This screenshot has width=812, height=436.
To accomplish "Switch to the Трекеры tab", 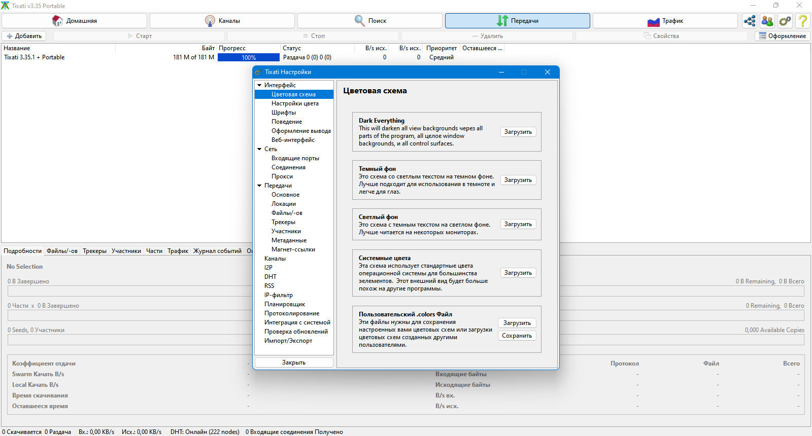I will point(94,251).
